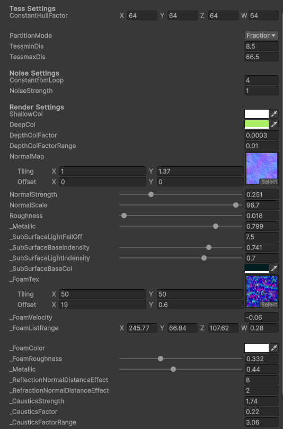Screen dimensions: 283x429
Task: Click the _FoamColor eyedropper icon
Action: point(274,348)
